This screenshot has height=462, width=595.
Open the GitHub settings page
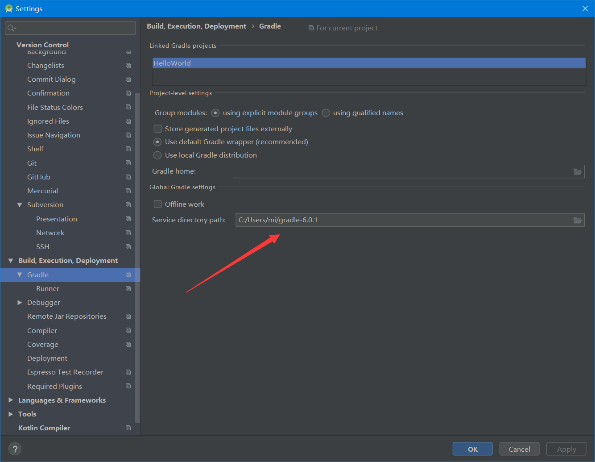(39, 177)
